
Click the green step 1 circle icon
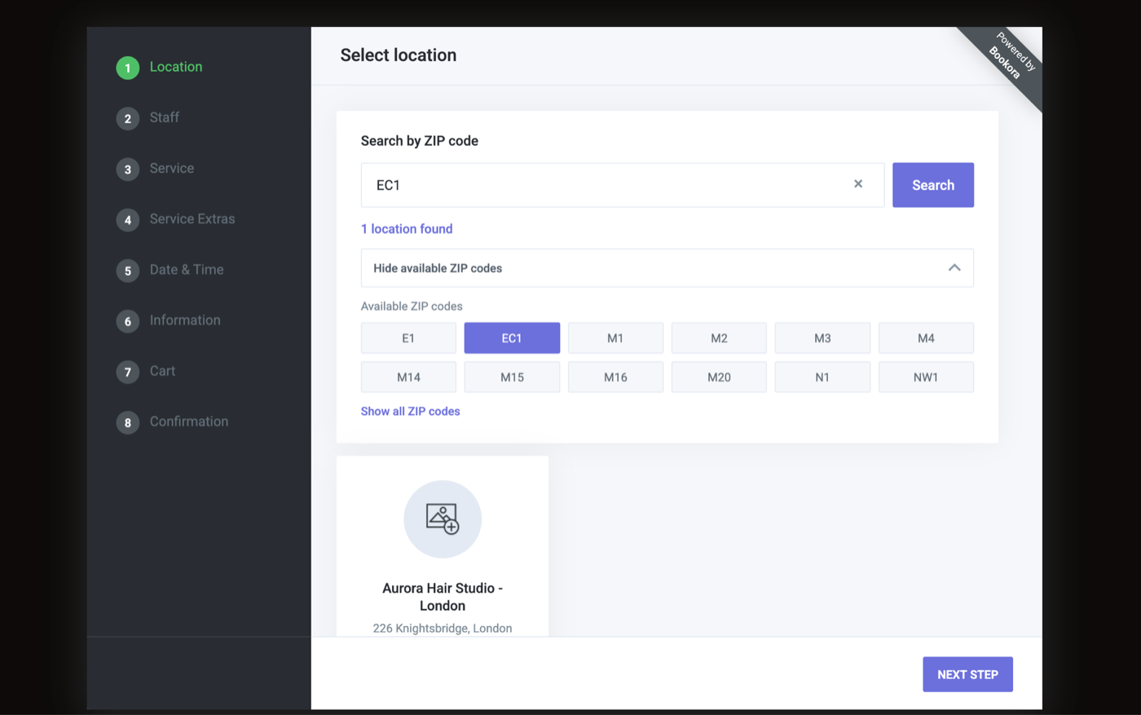click(x=128, y=68)
